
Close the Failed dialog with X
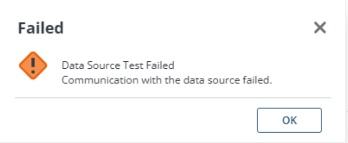(x=320, y=28)
